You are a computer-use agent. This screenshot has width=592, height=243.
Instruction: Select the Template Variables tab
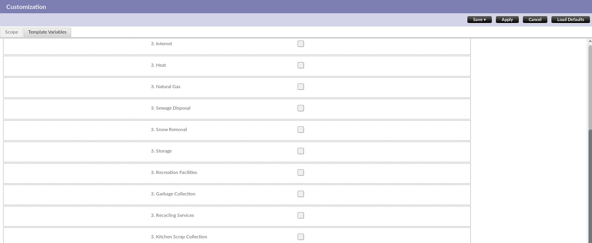(47, 32)
